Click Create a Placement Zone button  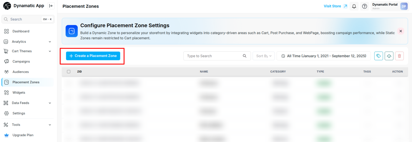pyautogui.click(x=93, y=56)
